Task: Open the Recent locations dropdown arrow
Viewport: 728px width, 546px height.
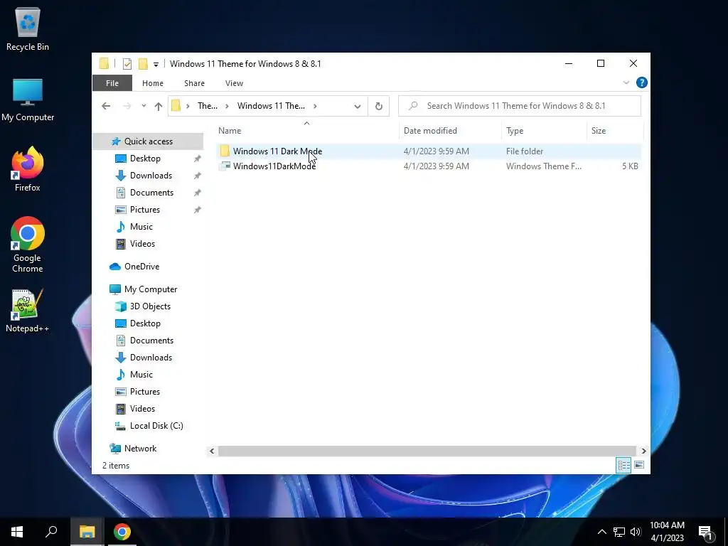Action: [144, 106]
